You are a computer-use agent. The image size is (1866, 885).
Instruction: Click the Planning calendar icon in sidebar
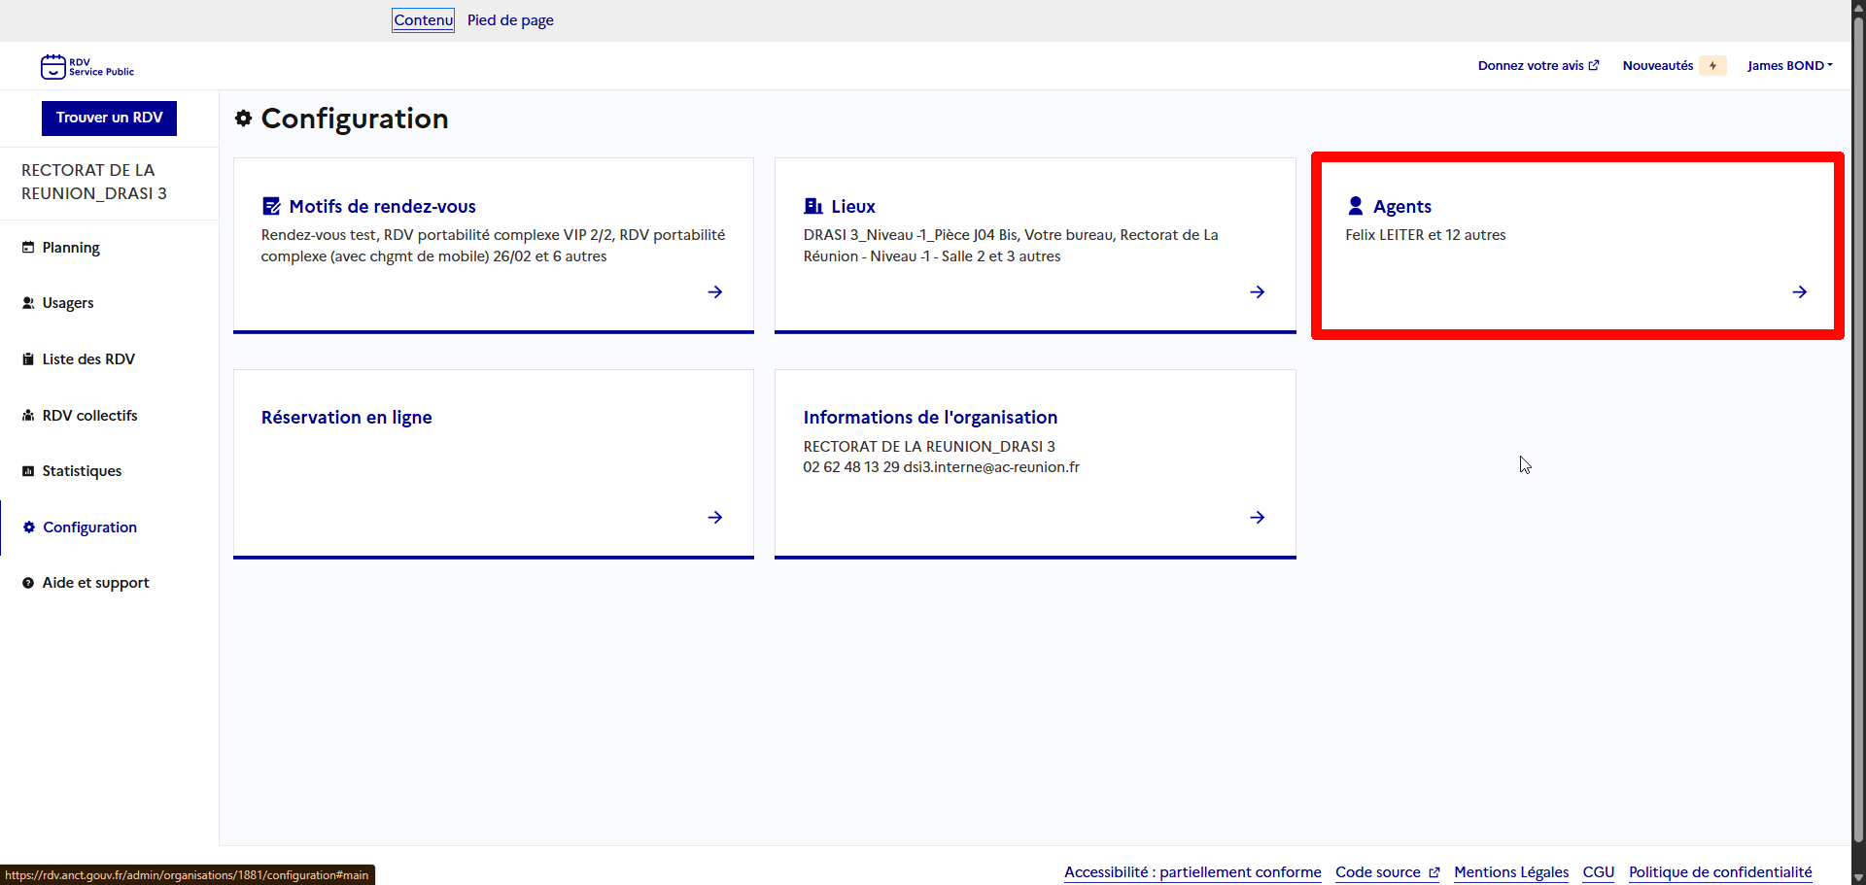tap(28, 247)
